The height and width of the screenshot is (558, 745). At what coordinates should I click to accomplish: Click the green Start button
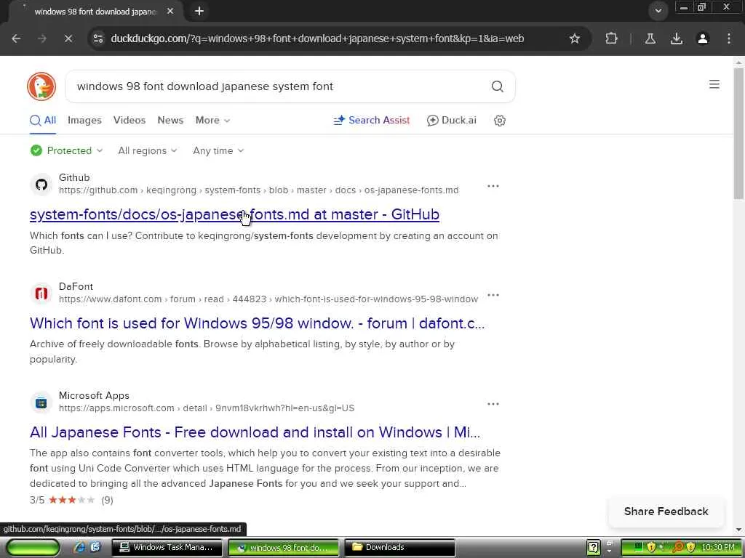(x=33, y=548)
